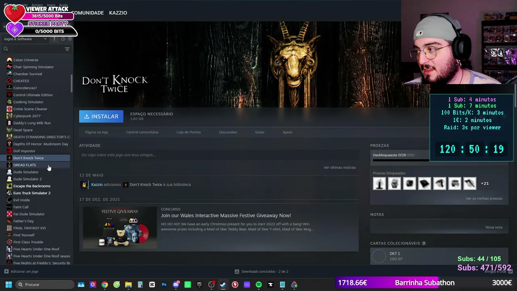This screenshot has width=517, height=291.
Task: Select DREAD FLATS in the library
Action: 24,165
